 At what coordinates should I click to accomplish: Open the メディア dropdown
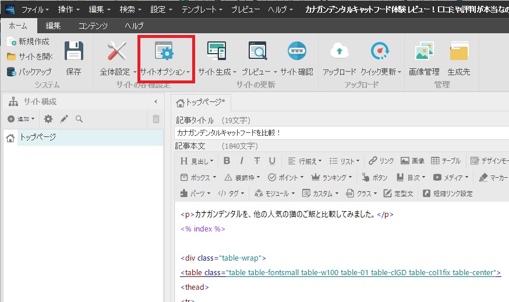451,177
